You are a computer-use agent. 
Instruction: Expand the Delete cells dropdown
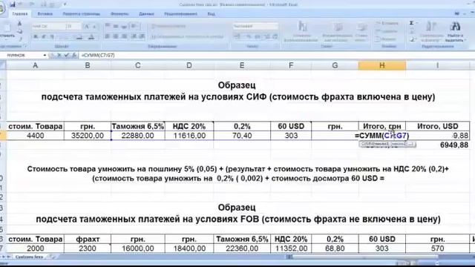click(386, 31)
